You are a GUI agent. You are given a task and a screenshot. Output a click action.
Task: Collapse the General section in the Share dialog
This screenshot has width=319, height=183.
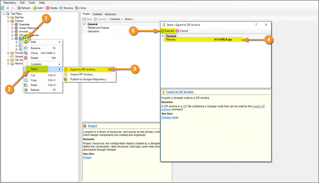click(163, 36)
